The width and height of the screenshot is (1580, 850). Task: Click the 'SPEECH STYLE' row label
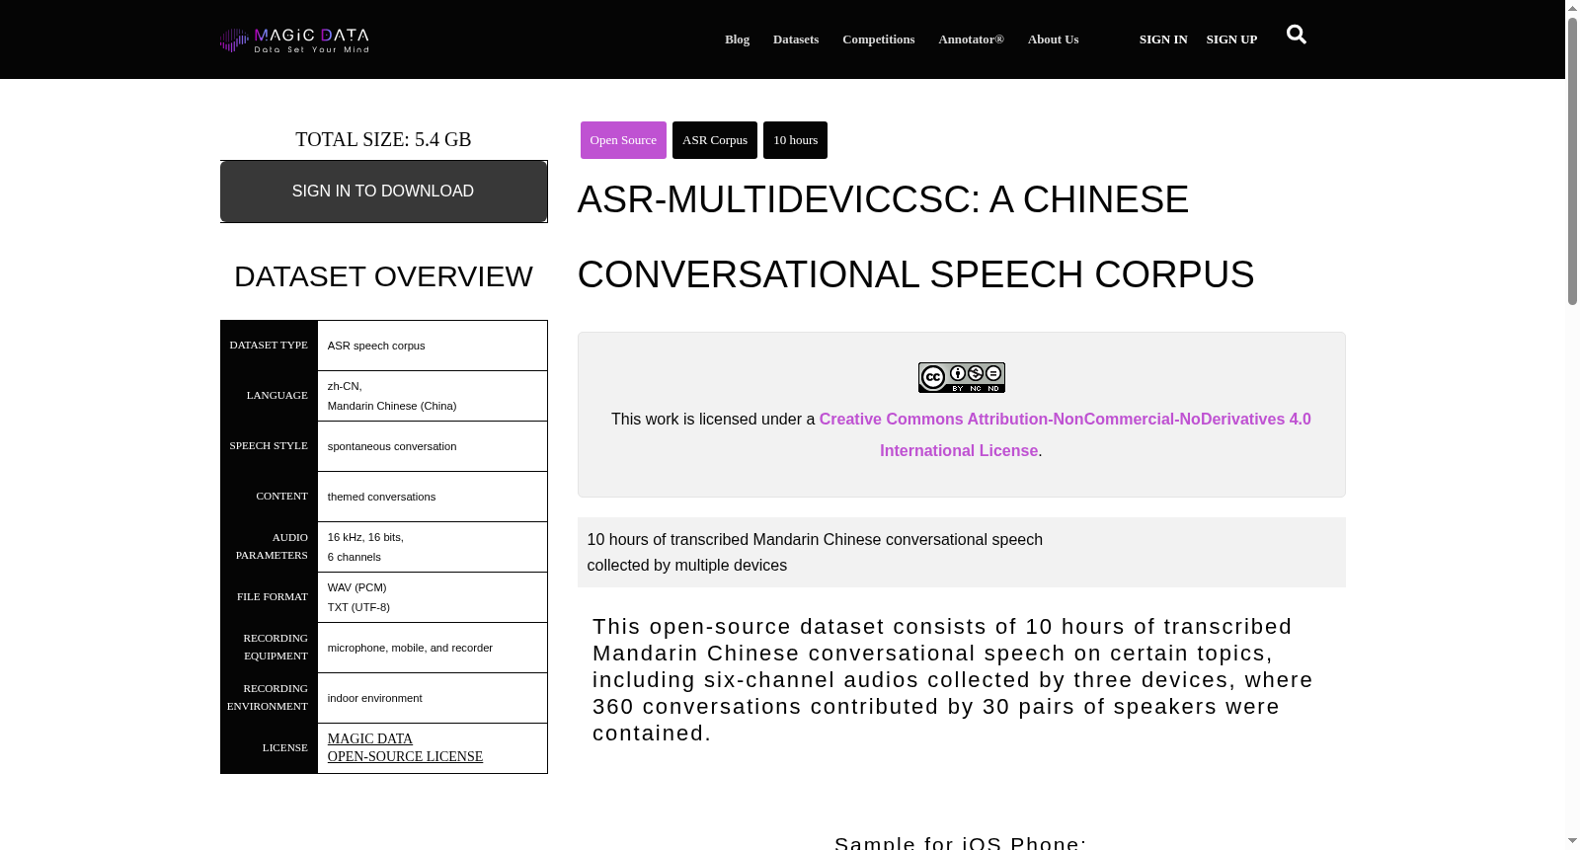(269, 445)
